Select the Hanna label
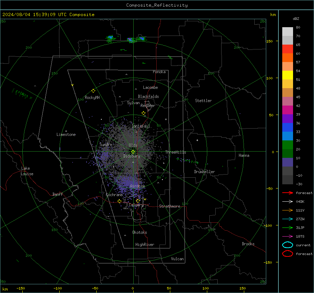 pyautogui.click(x=244, y=155)
